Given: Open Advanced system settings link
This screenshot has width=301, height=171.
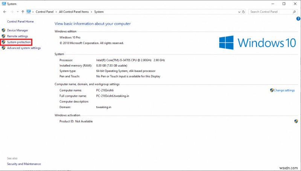Looking at the screenshot, I should (x=24, y=48).
